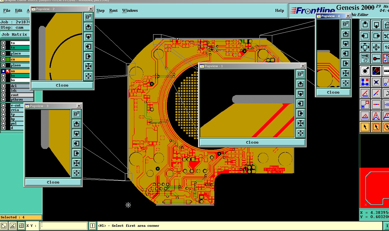The width and height of the screenshot is (389, 231).
Task: Click pan up icon in Popview - 1
Action: tap(300, 84)
